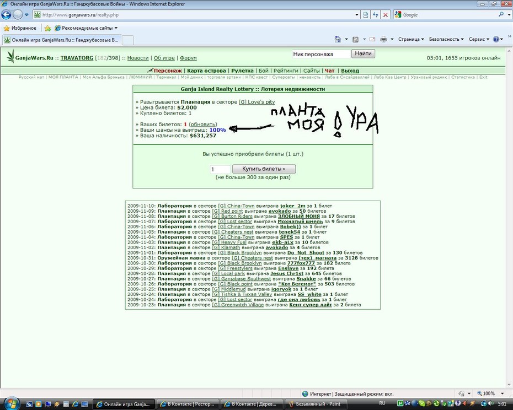This screenshot has height=410, width=513.
Task: Click the Print icon
Action: tap(383, 39)
